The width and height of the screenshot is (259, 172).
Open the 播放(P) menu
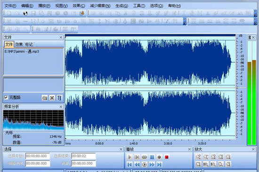pos(44,6)
